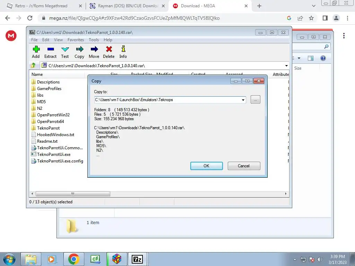Click the MEGA URL address bar
Screen dimensions: 355x266
[134, 18]
